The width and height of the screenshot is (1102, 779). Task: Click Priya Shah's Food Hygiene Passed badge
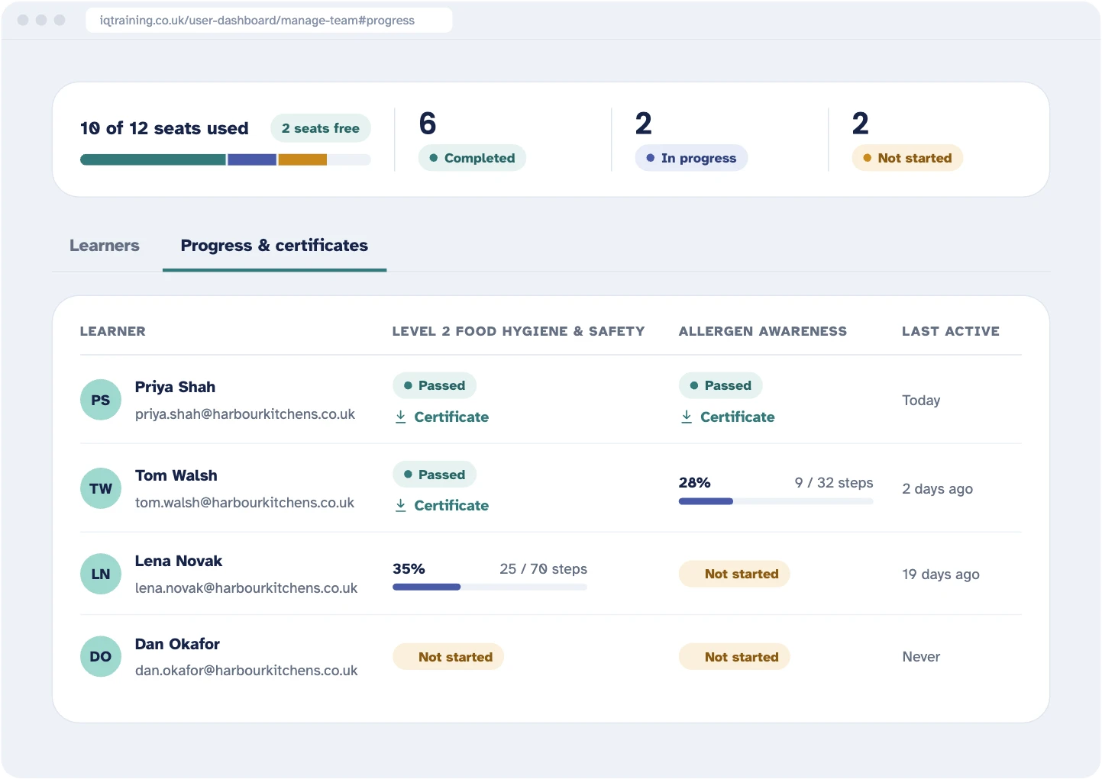tap(435, 385)
